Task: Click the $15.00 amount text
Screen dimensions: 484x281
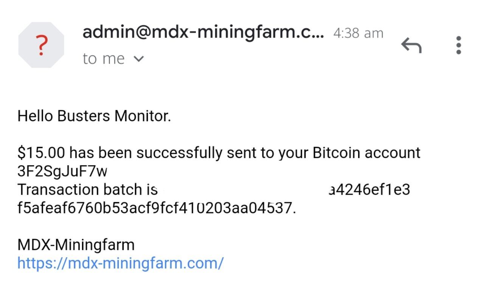Action: [x=41, y=153]
